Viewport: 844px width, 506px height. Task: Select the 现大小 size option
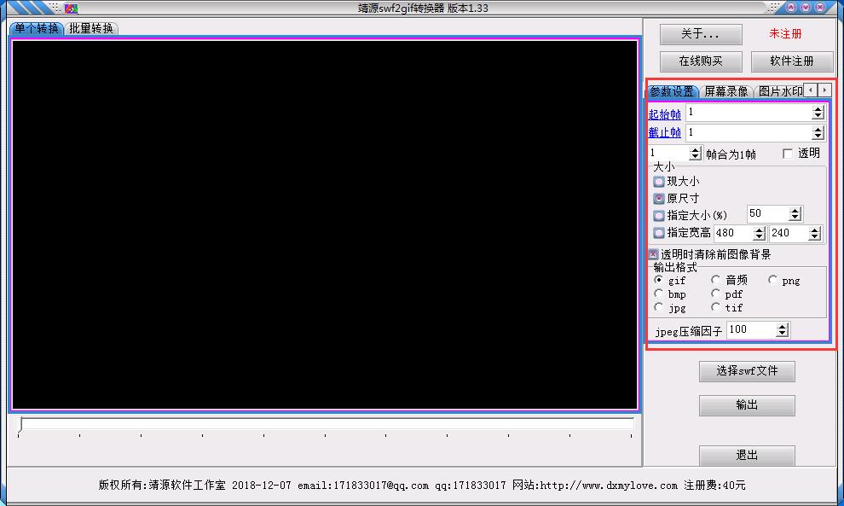point(659,182)
